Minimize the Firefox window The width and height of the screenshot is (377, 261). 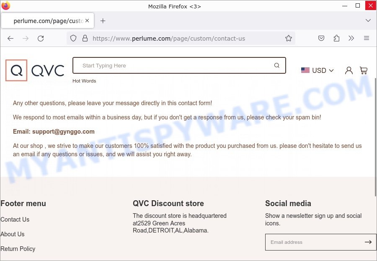click(345, 6)
